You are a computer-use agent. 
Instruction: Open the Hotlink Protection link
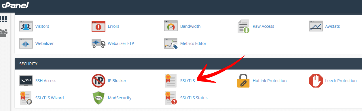[270, 81]
